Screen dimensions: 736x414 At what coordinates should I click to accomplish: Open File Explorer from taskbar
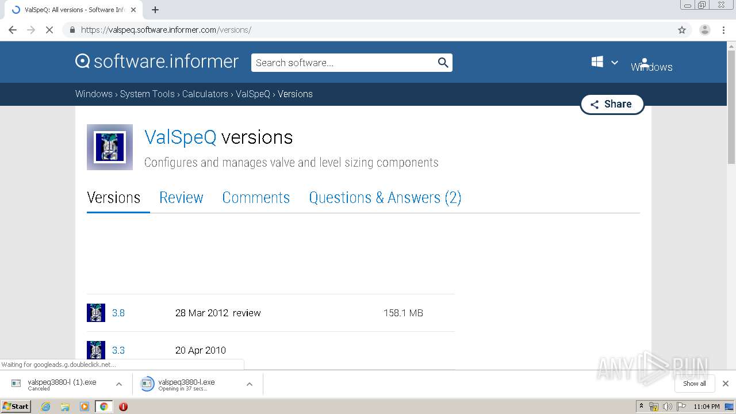tap(65, 407)
